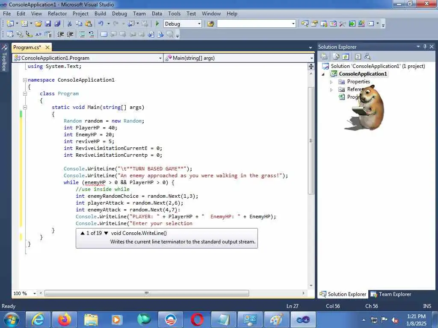
Task: Click Display Object Member List icon
Action: pyautogui.click(x=10, y=34)
